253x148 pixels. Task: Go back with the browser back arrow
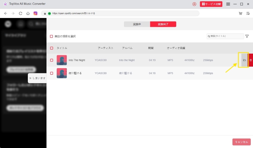6,13
